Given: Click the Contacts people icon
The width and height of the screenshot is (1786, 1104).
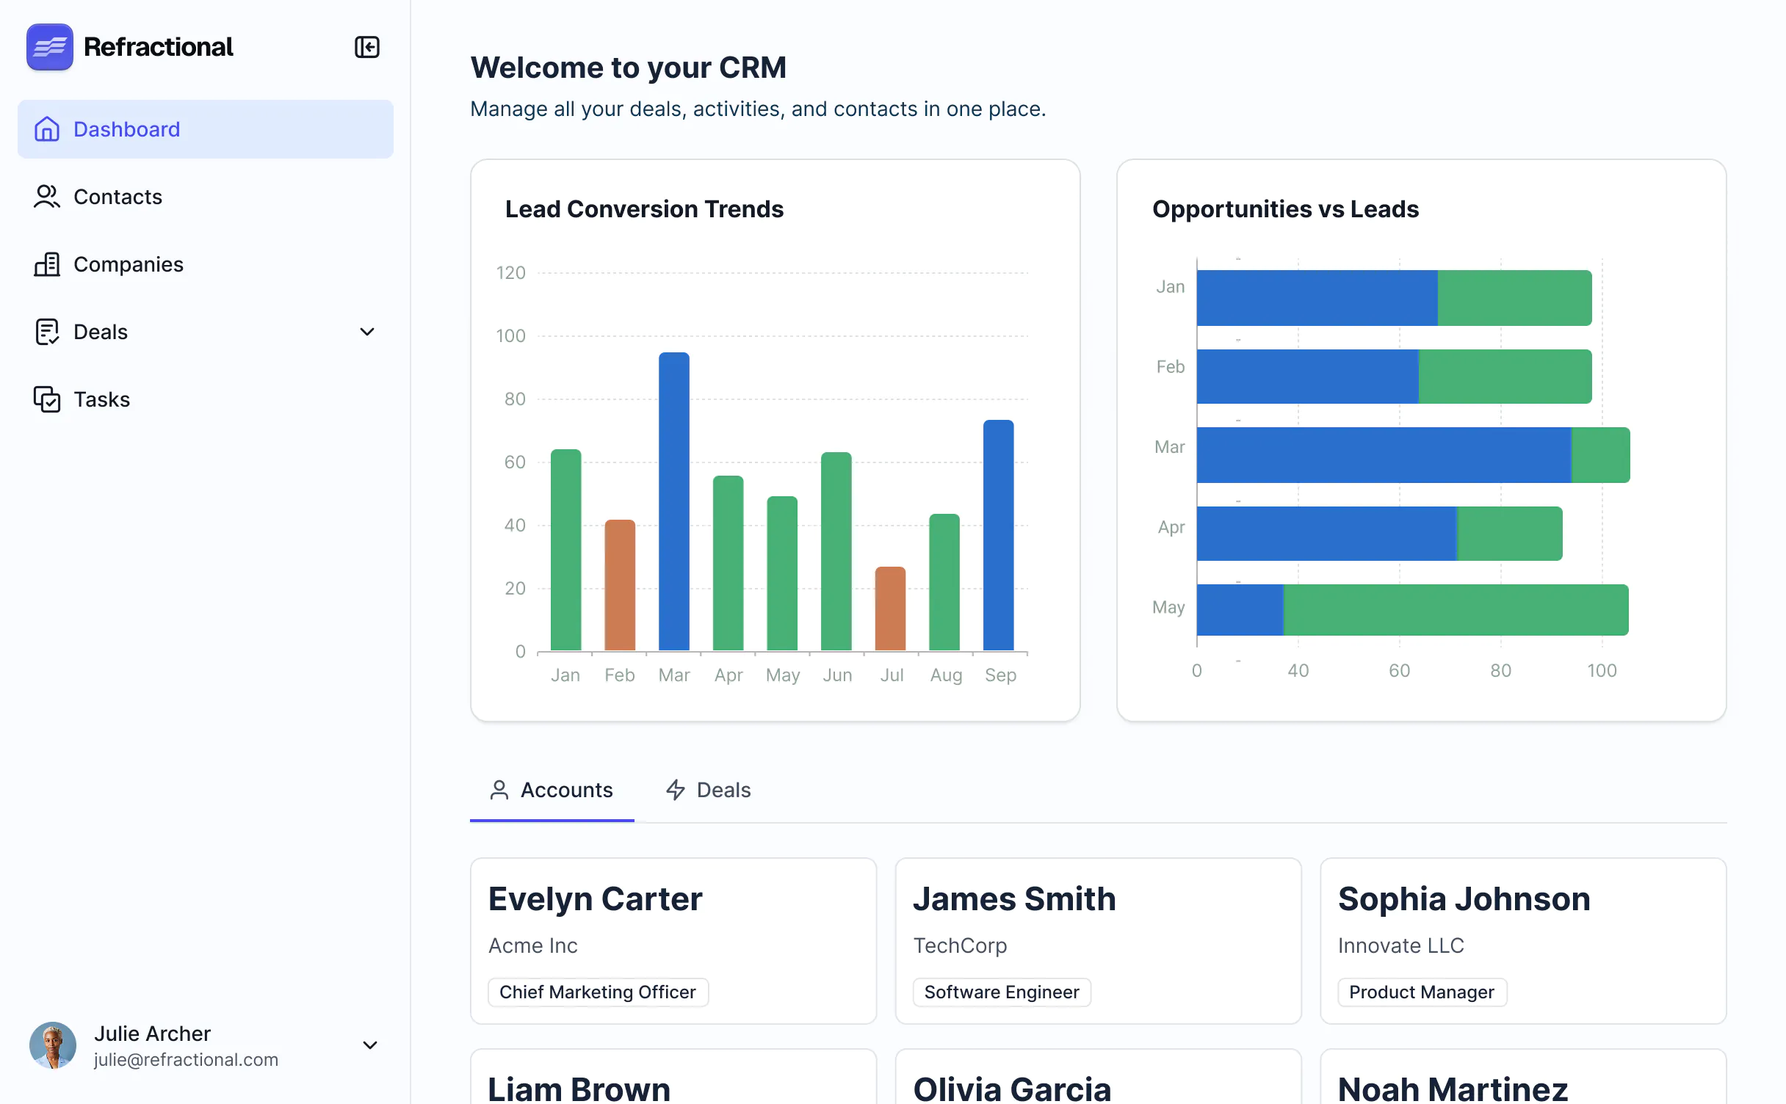Looking at the screenshot, I should [47, 197].
